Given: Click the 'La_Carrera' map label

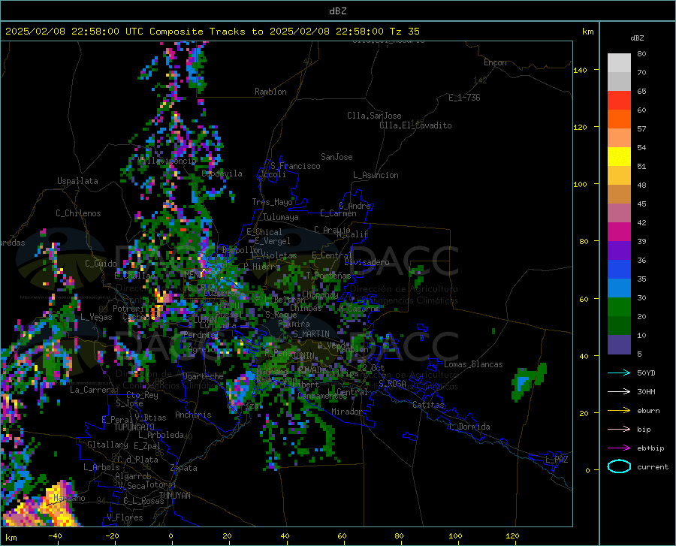Looking at the screenshot, I should [x=92, y=390].
